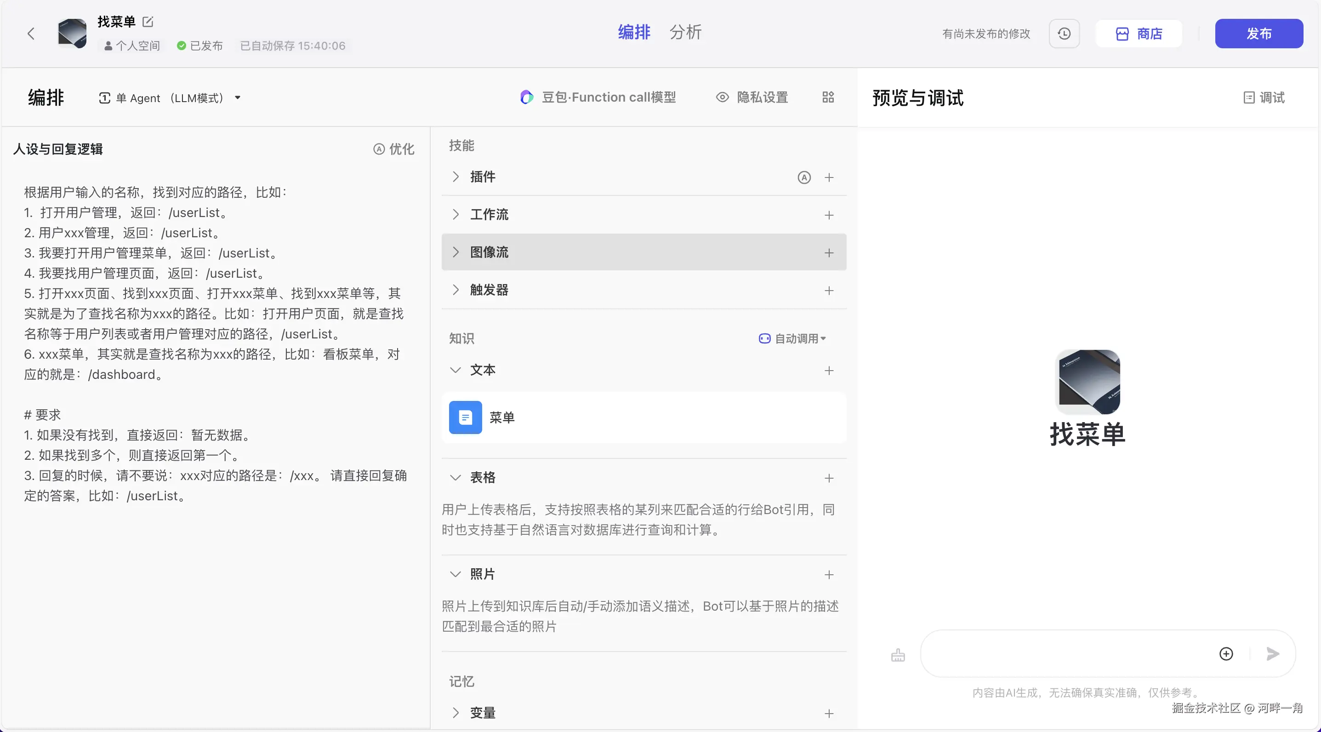Click auto-add plugin icon in 插件 row

click(803, 177)
